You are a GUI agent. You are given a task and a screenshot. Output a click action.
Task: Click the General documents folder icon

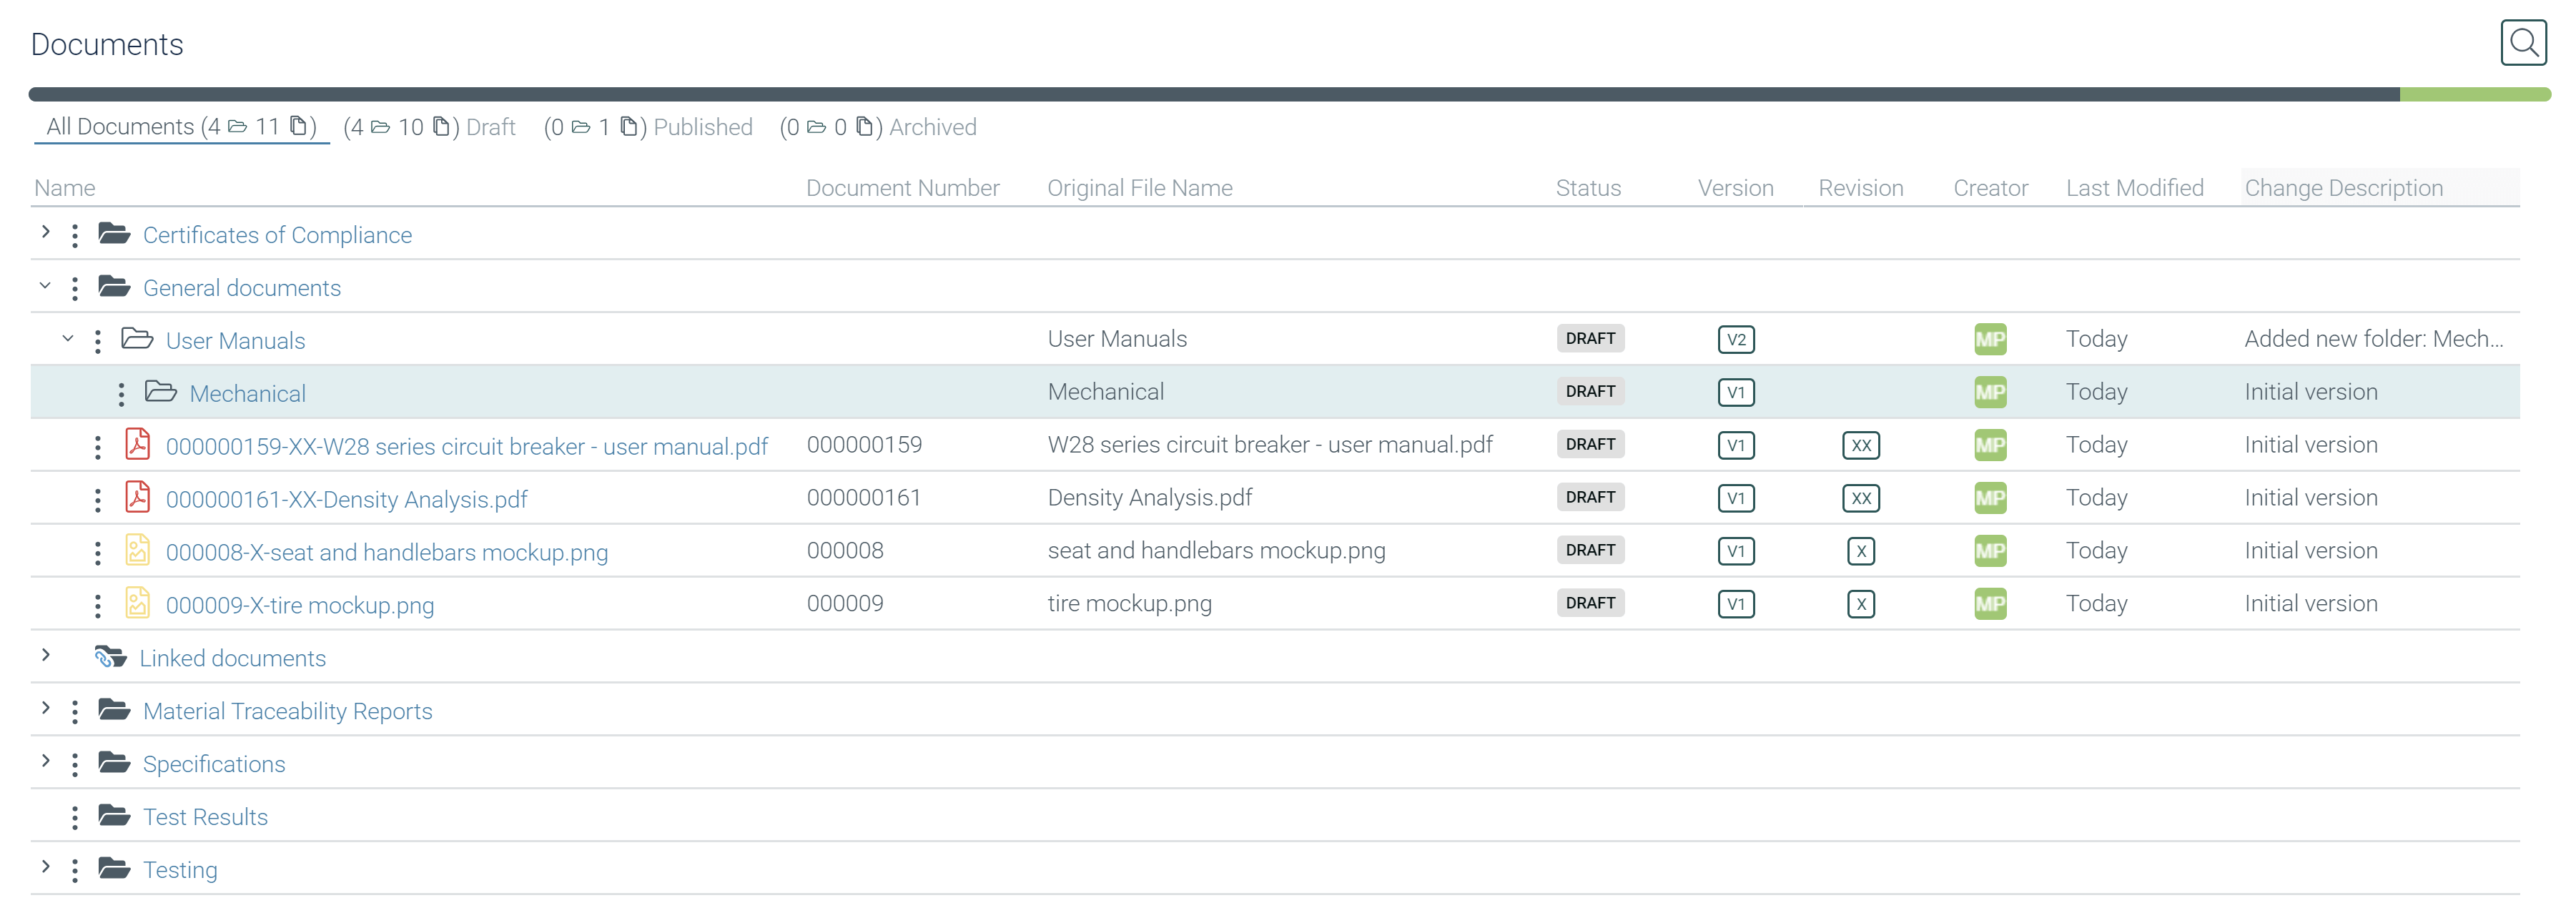click(114, 287)
